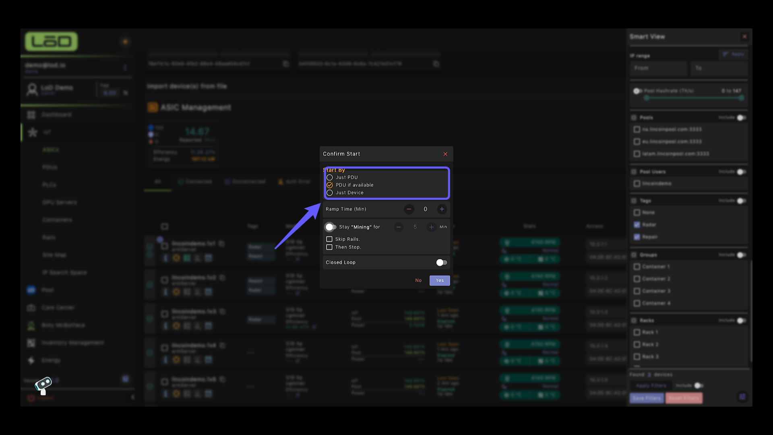Collapse the sidebar with arrow icon
The width and height of the screenshot is (773, 435).
click(132, 398)
